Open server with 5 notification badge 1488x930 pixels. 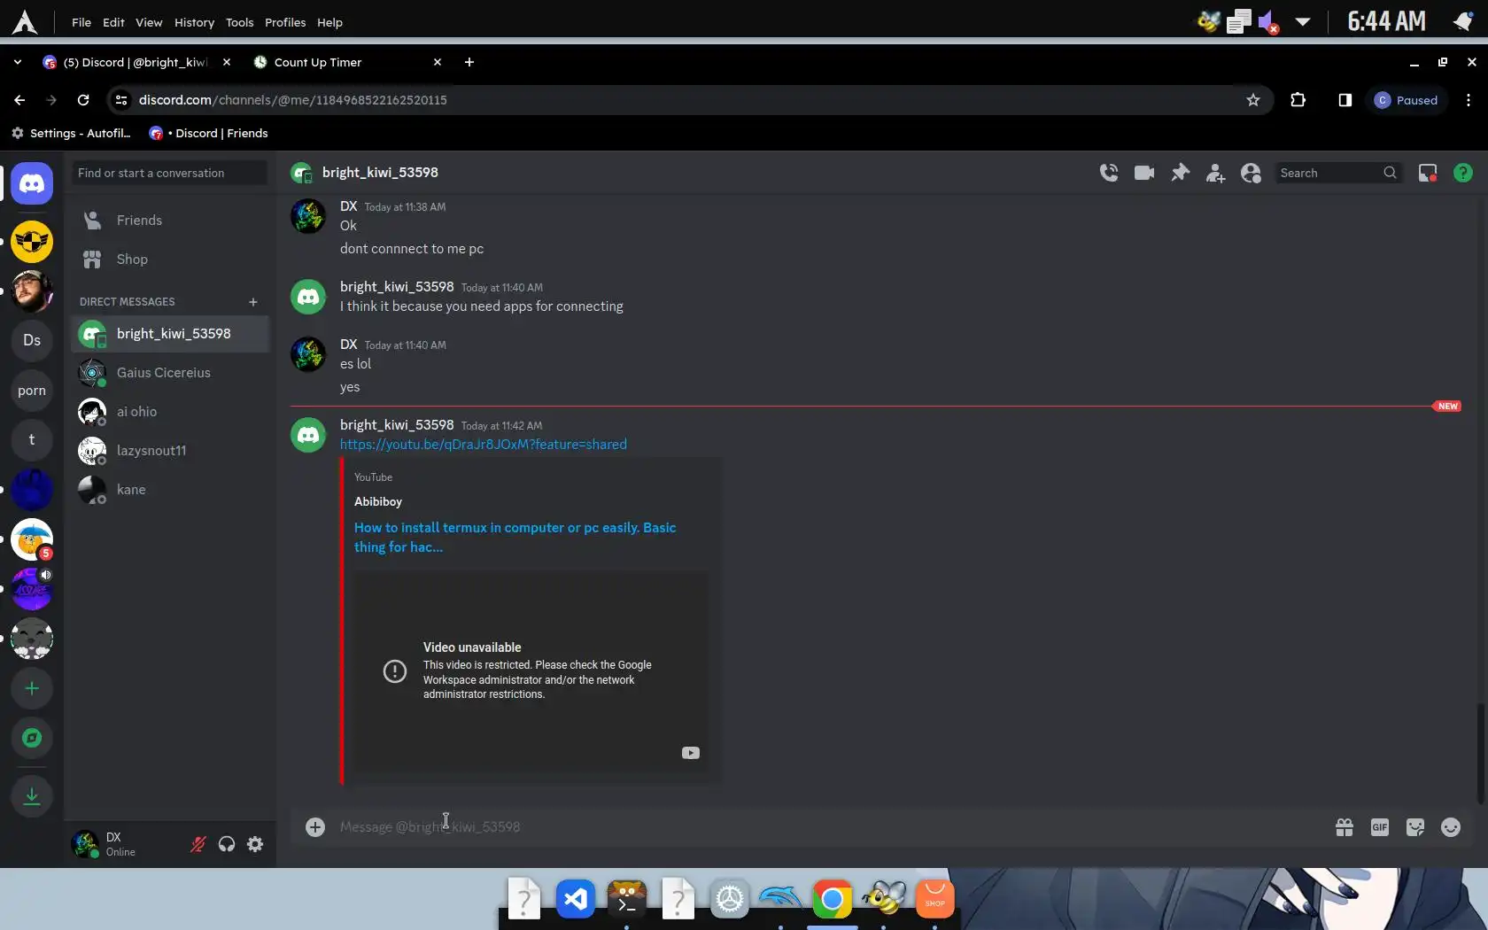click(x=32, y=539)
